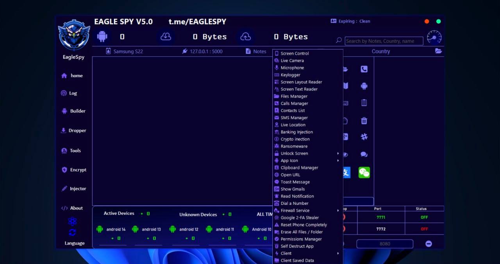Viewport: 500px width, 264px height.
Task: Select Live Location menu entry
Action: click(308, 125)
